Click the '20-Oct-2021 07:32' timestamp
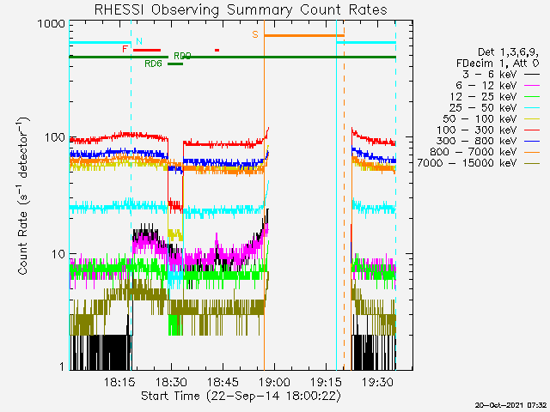 (510, 405)
